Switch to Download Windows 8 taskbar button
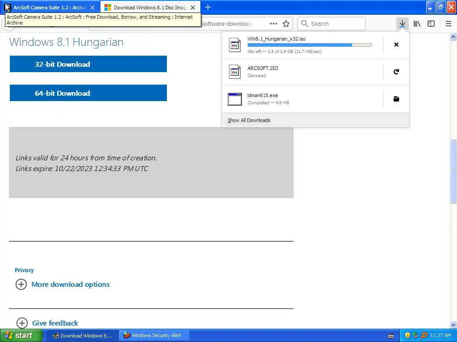Viewport: 457px width, 342px height. [x=83, y=336]
